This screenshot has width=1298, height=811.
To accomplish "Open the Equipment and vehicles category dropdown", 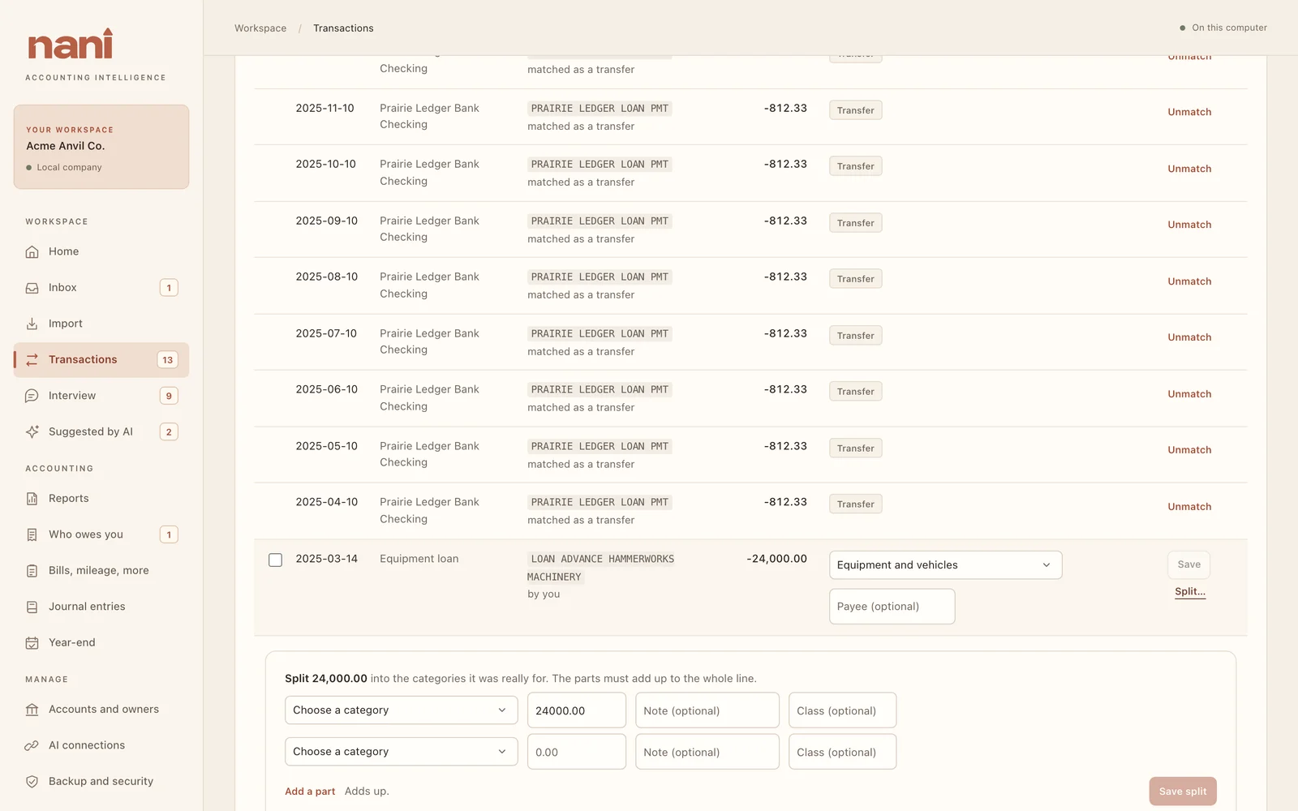I will click(945, 565).
